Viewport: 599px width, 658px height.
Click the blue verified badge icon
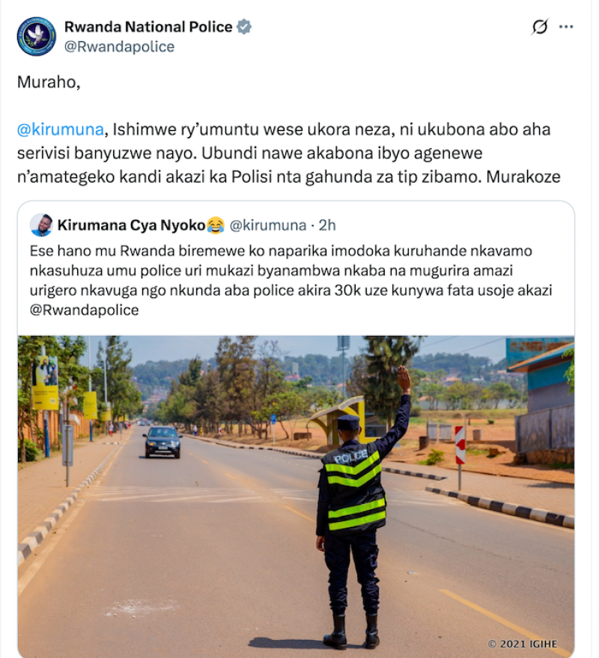pos(244,27)
